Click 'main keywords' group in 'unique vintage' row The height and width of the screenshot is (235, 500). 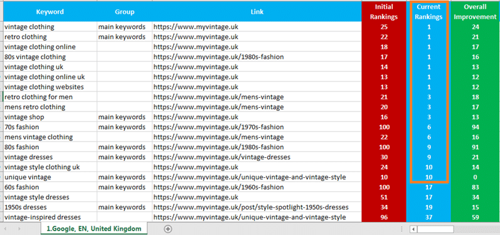coord(125,177)
